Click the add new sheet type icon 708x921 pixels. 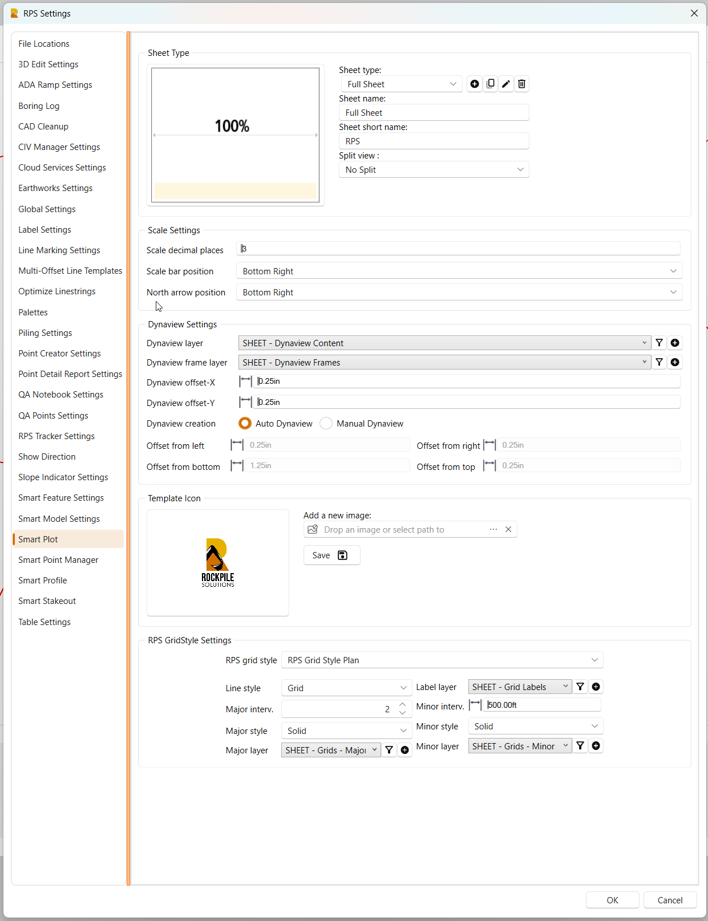[474, 84]
